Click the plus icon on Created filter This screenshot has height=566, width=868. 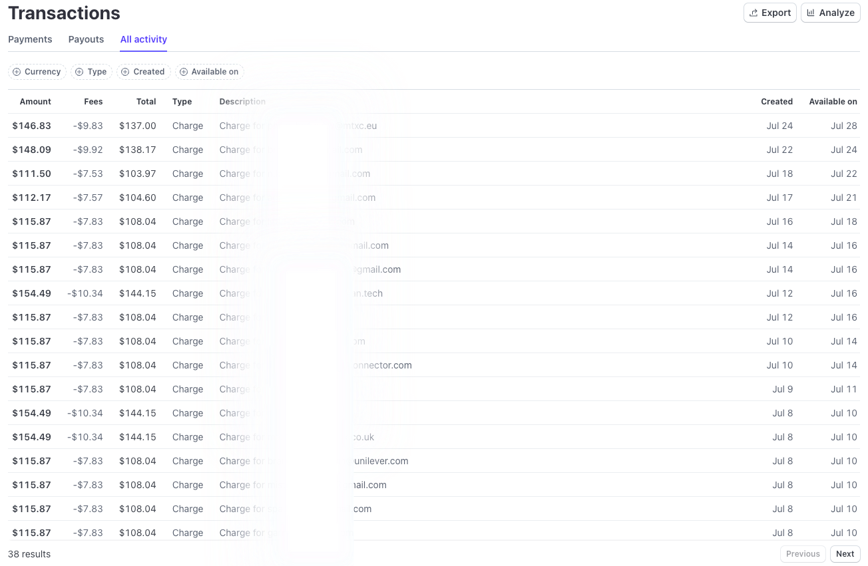[x=125, y=72]
